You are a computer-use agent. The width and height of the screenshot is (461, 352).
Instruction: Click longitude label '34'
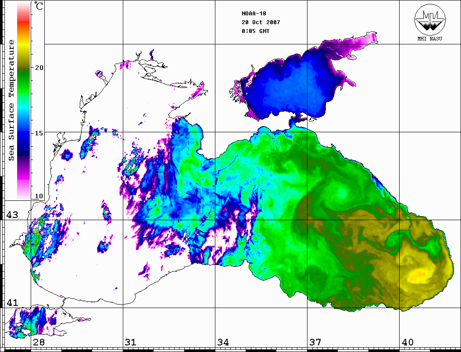223,342
